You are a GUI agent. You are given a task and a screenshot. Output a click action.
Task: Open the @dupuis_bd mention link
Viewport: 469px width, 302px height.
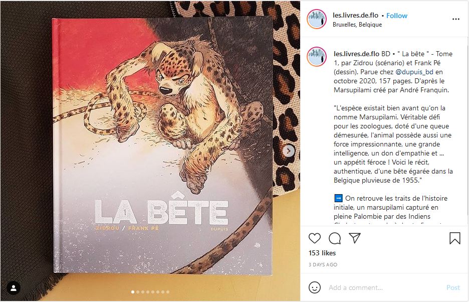[x=414, y=72]
